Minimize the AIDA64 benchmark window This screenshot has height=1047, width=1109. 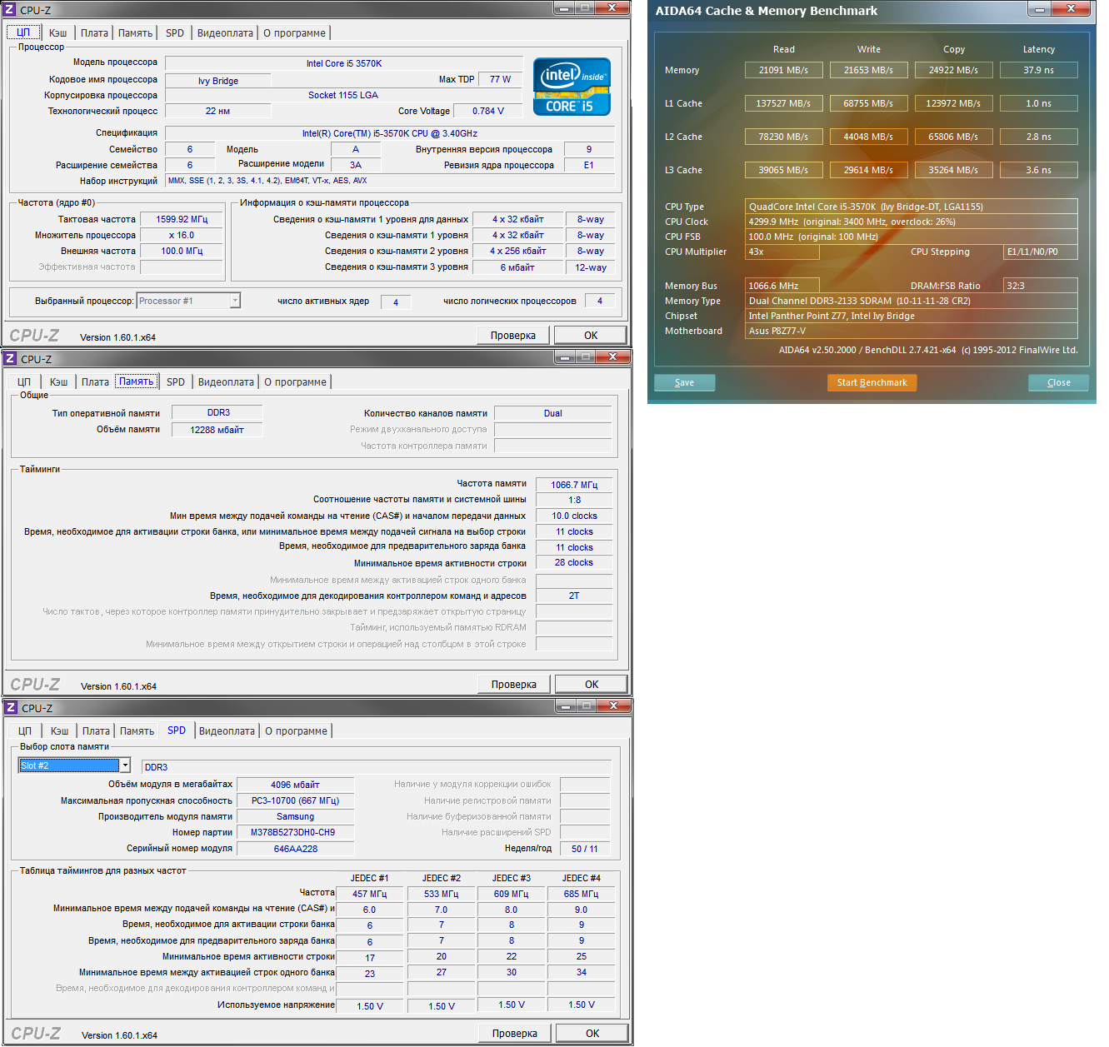[1039, 9]
